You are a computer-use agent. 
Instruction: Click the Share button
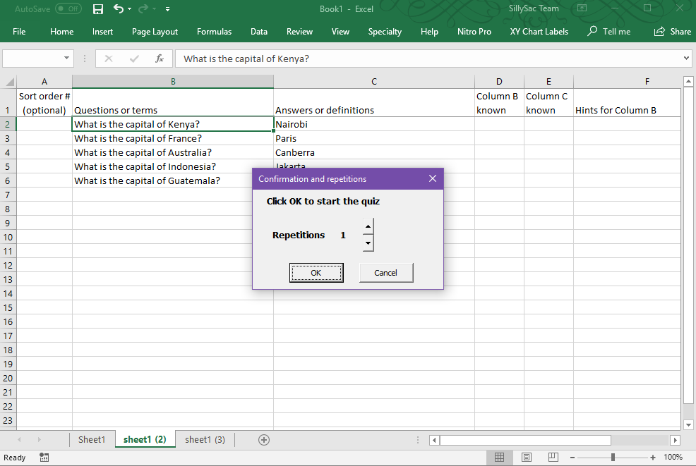[x=673, y=32]
